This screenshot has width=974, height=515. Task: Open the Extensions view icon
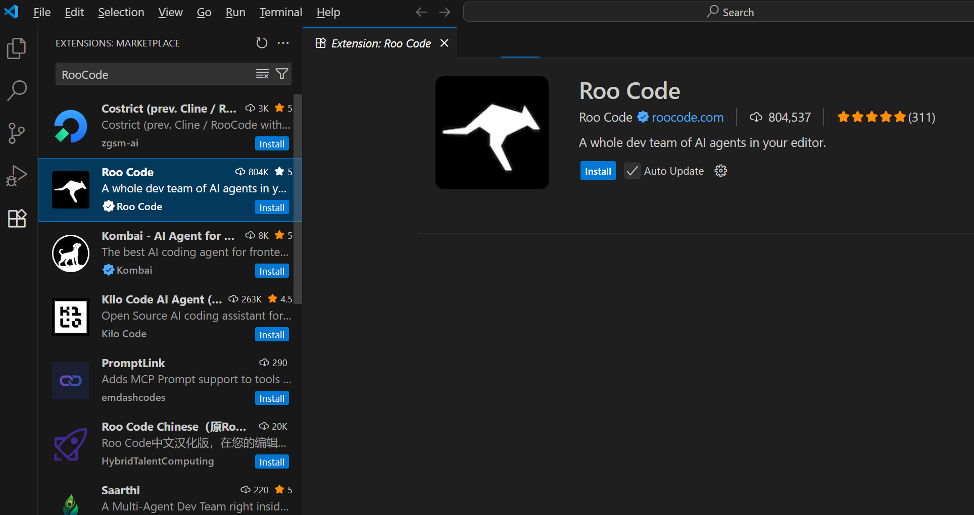(17, 218)
